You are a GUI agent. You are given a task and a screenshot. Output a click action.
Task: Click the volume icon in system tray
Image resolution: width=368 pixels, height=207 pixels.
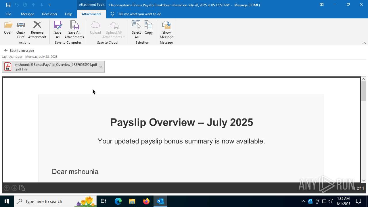pyautogui.click(x=331, y=201)
